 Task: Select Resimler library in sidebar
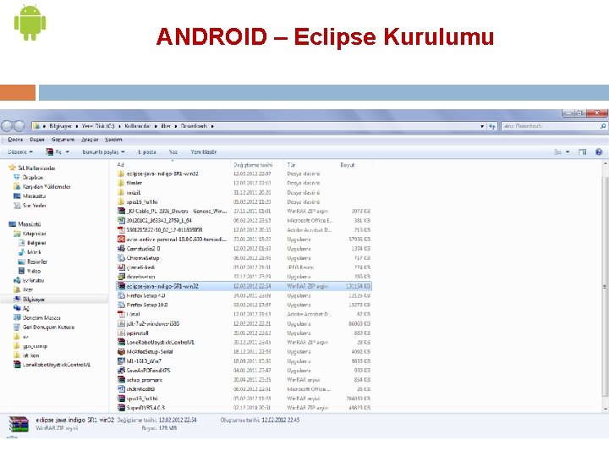pos(33,262)
